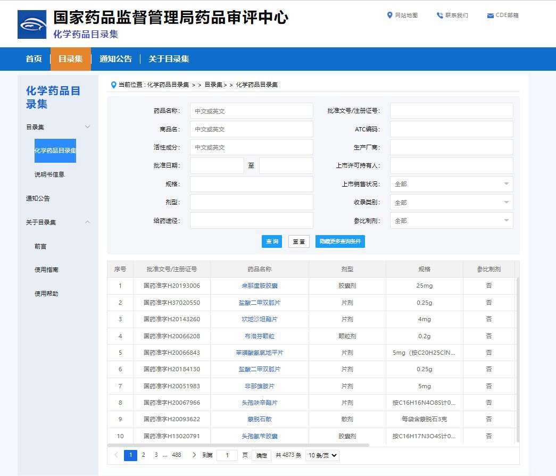Viewport: 556px width, 476px height.
Task: Open 盐酸二甲双胍片 link in row 6
Action: click(260, 369)
